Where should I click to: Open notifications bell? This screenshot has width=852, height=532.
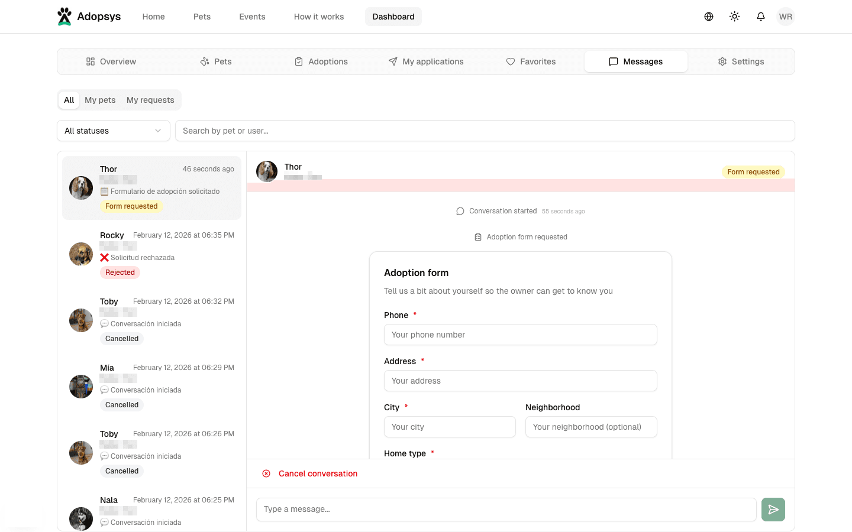760,17
